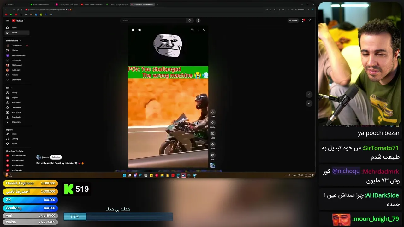Open the account avatar menu

[x=310, y=20]
